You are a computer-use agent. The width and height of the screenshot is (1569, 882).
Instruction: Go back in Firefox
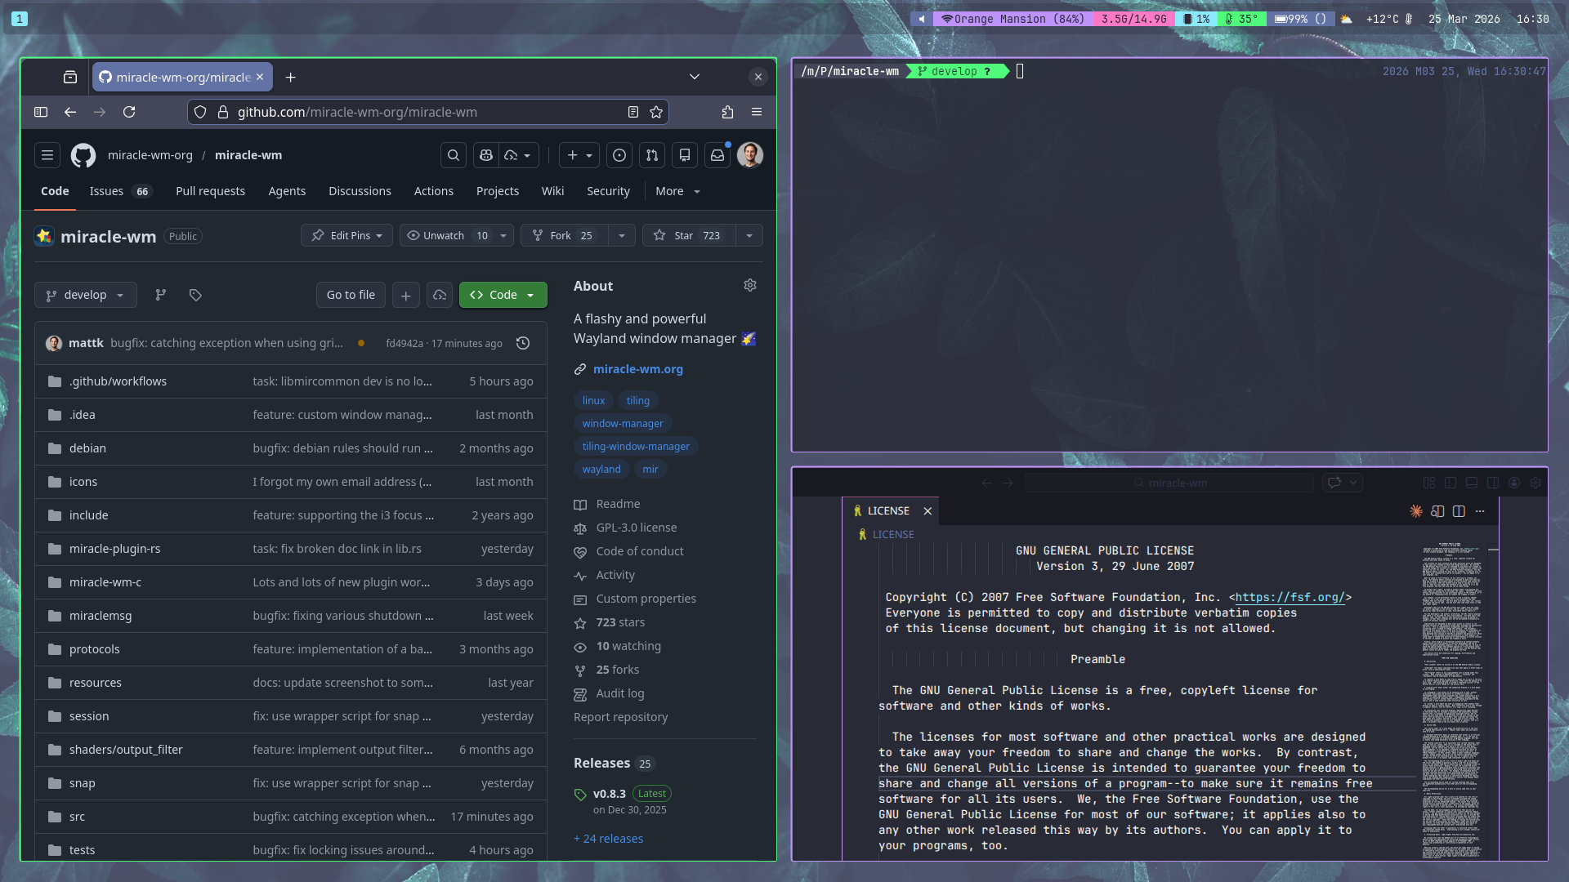point(70,112)
